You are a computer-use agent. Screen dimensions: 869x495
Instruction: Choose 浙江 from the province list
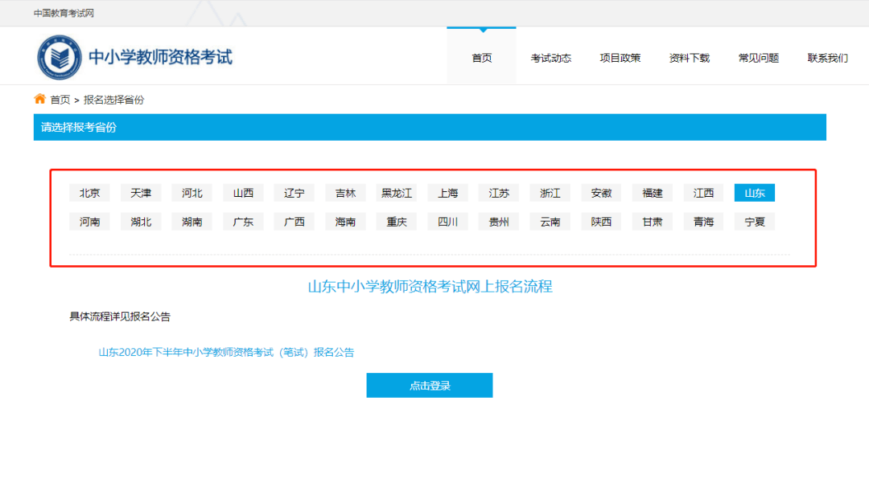pyautogui.click(x=550, y=193)
